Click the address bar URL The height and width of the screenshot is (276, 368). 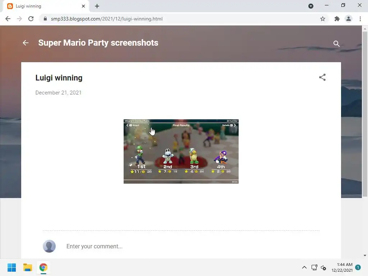coord(106,19)
